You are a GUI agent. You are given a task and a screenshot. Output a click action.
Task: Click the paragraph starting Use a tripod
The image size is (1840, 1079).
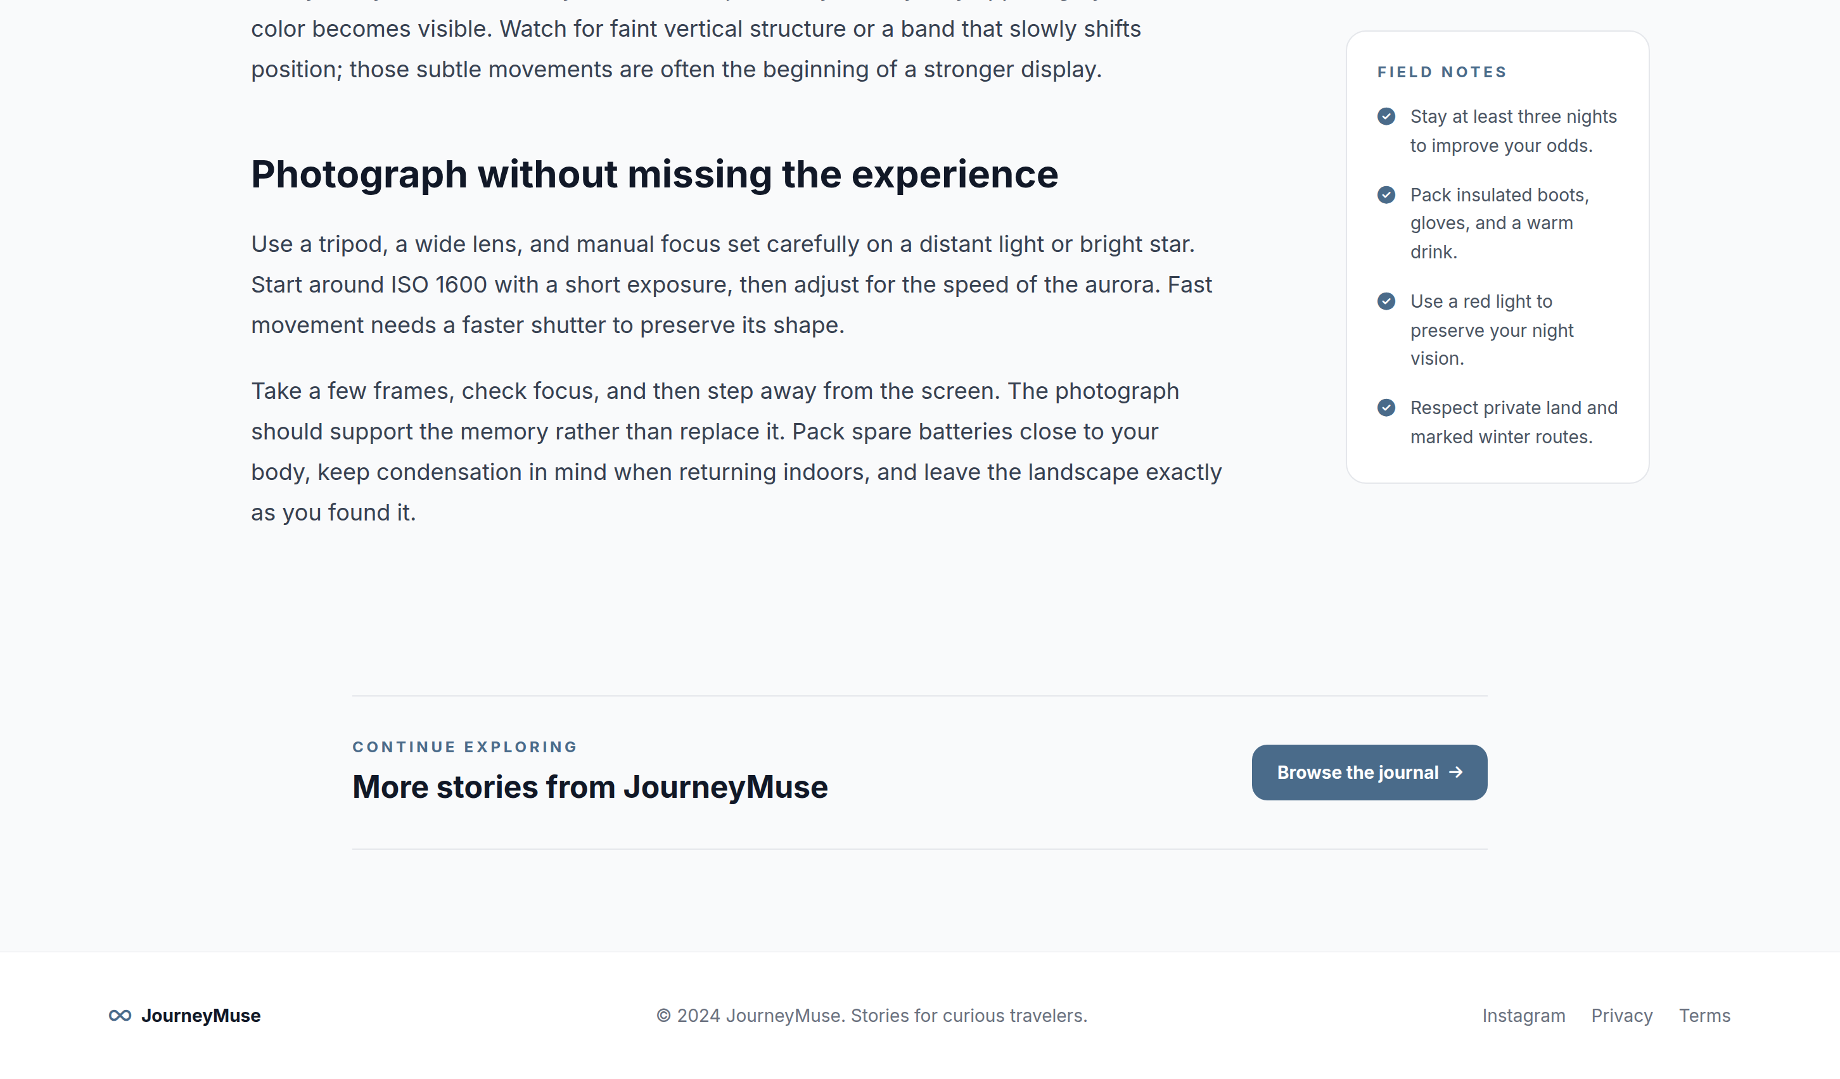click(732, 284)
